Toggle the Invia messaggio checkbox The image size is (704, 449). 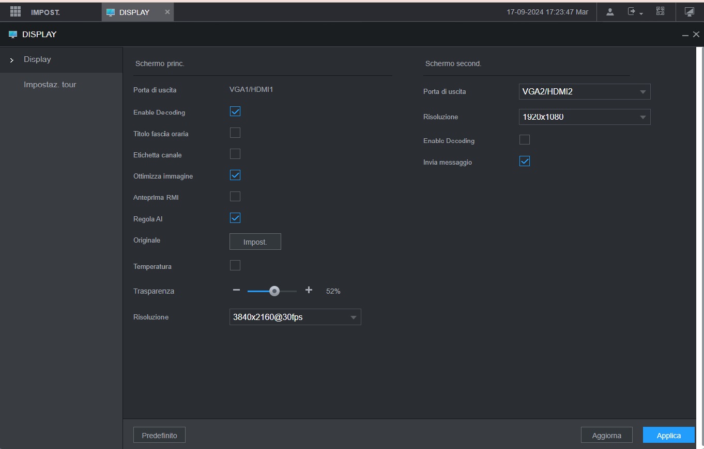click(525, 162)
